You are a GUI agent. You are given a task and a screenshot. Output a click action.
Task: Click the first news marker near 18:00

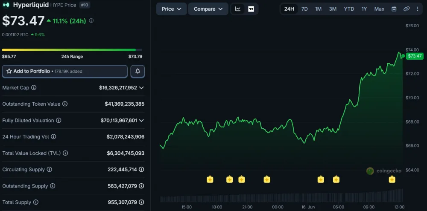pos(210,179)
